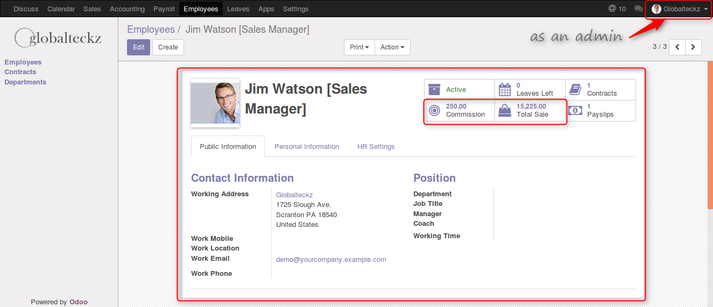
Task: Click the Active archive box icon
Action: [434, 90]
